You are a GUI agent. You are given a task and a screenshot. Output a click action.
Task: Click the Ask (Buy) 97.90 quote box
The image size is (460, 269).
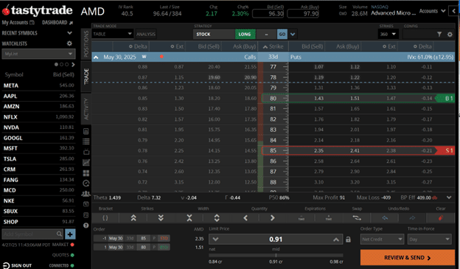303,13
